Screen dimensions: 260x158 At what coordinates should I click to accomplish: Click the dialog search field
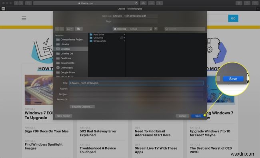tap(184, 29)
